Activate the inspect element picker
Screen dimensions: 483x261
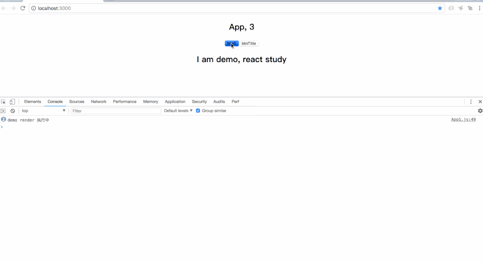(3, 102)
